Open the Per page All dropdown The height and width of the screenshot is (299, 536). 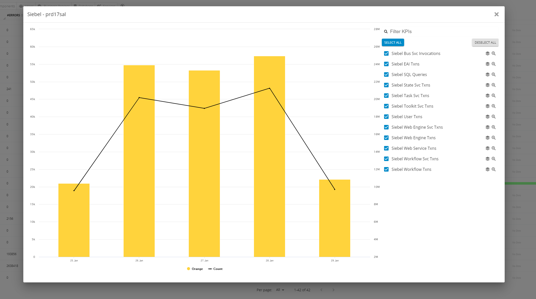(280, 290)
